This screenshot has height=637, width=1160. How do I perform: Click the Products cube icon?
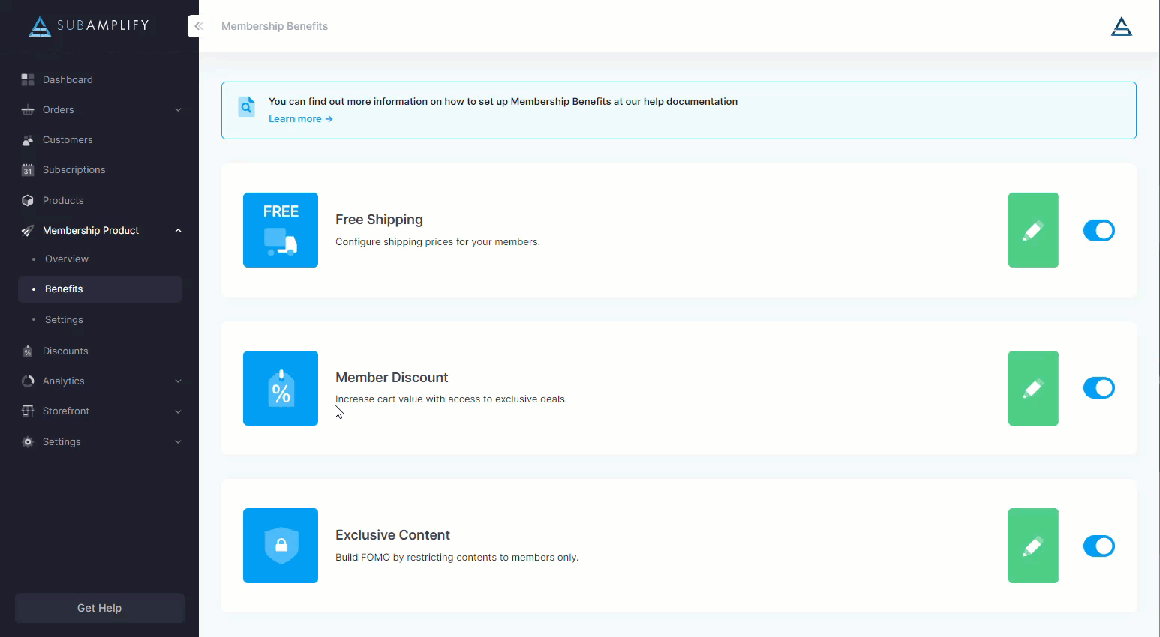pos(28,201)
